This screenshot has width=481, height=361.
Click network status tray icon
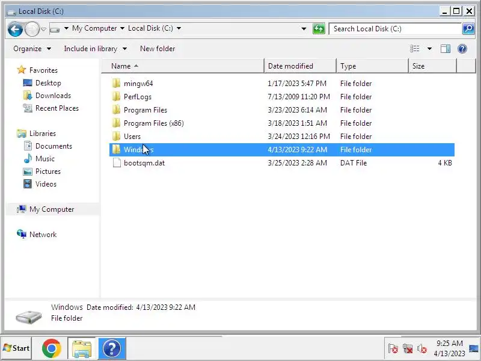pyautogui.click(x=408, y=349)
